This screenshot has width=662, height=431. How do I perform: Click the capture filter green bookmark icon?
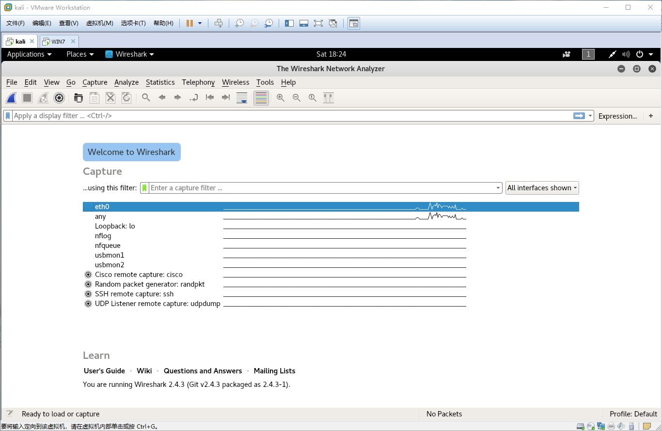pos(144,188)
